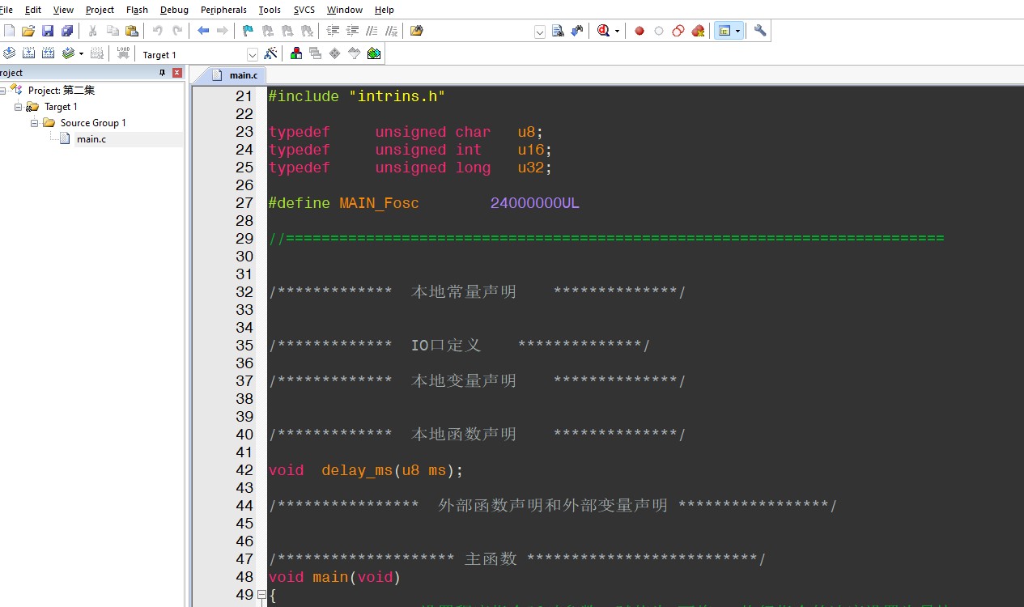Open Options for Target (magic wand)
This screenshot has height=607, width=1024.
270,53
